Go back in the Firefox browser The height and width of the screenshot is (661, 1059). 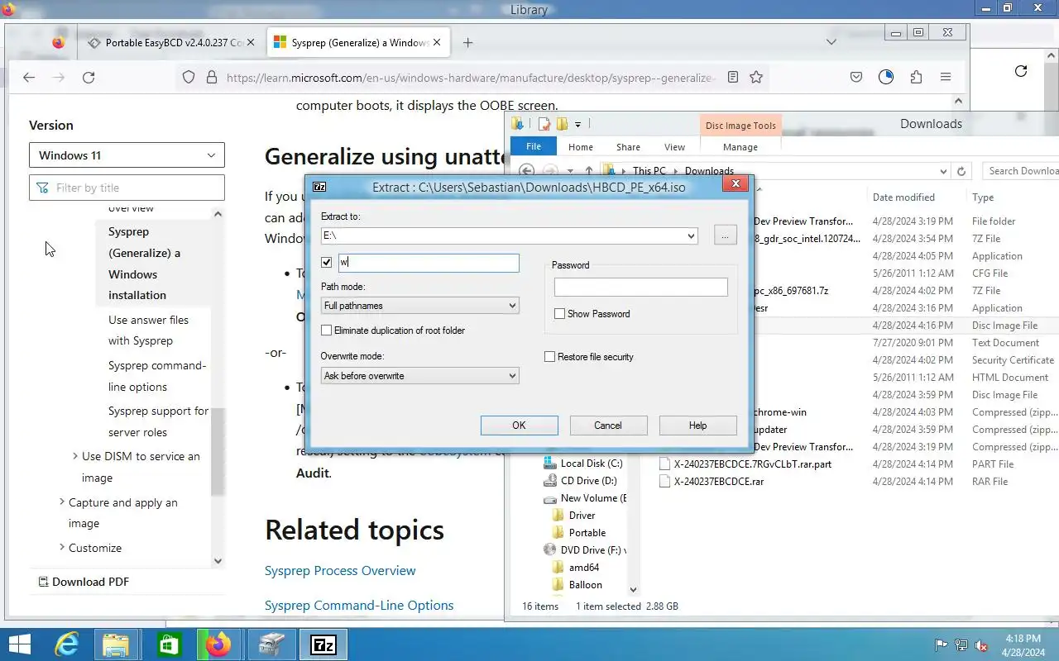[x=29, y=77]
